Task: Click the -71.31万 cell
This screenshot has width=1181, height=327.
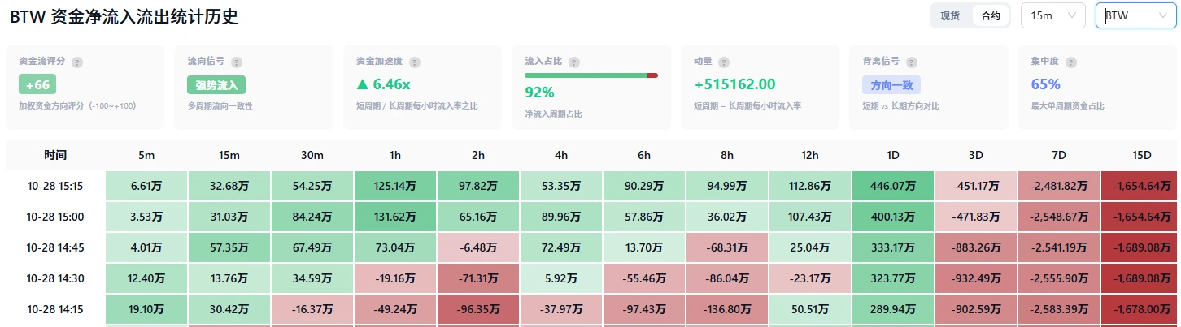Action: pyautogui.click(x=478, y=278)
